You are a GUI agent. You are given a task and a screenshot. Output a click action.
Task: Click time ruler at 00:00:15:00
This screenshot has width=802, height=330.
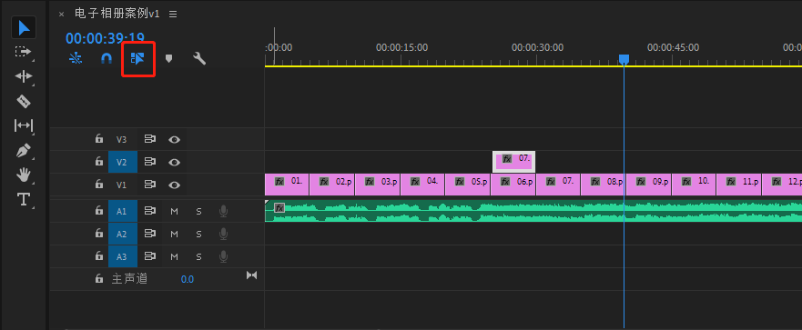402,47
